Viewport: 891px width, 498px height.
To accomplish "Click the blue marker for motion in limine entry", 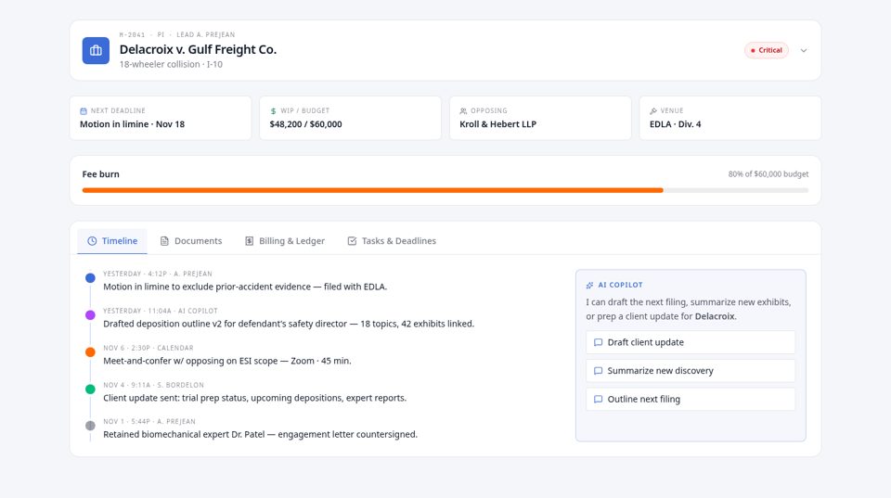I will 90,278.
